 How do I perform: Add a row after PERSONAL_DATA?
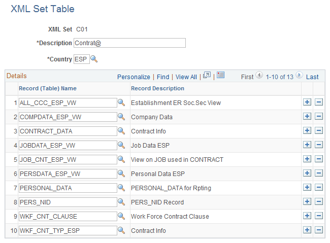(x=307, y=188)
